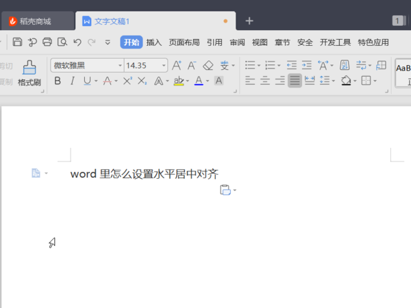Viewport: 411px width, 308px height.
Task: Open the 插入 ribbon tab
Action: pos(154,42)
